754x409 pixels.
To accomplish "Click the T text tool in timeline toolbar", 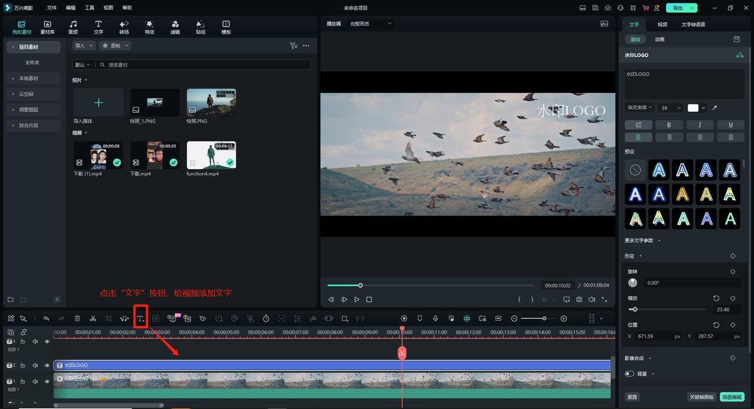I will tap(140, 319).
